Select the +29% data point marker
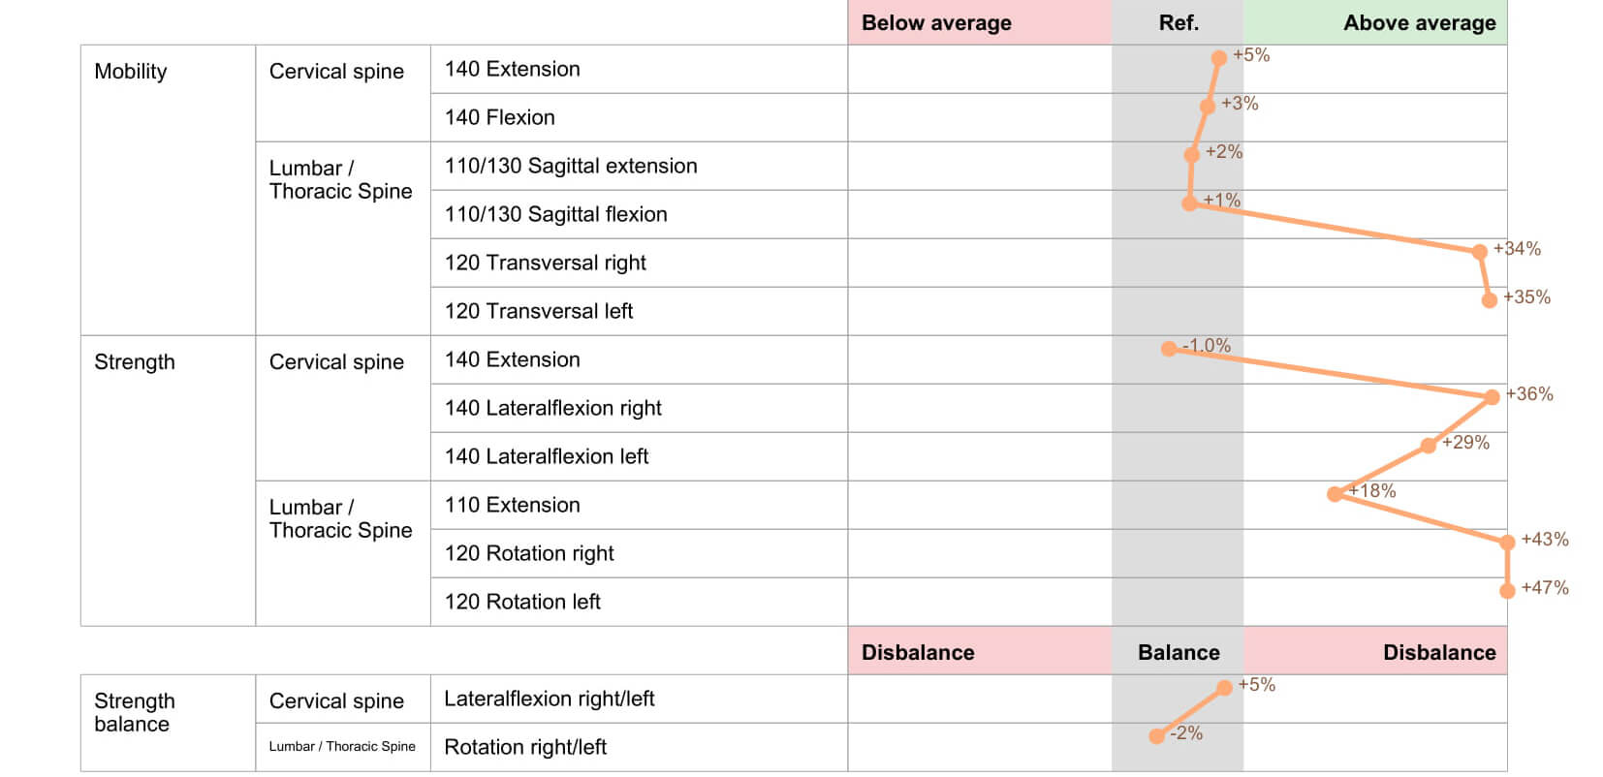This screenshot has width=1603, height=777. (1428, 446)
